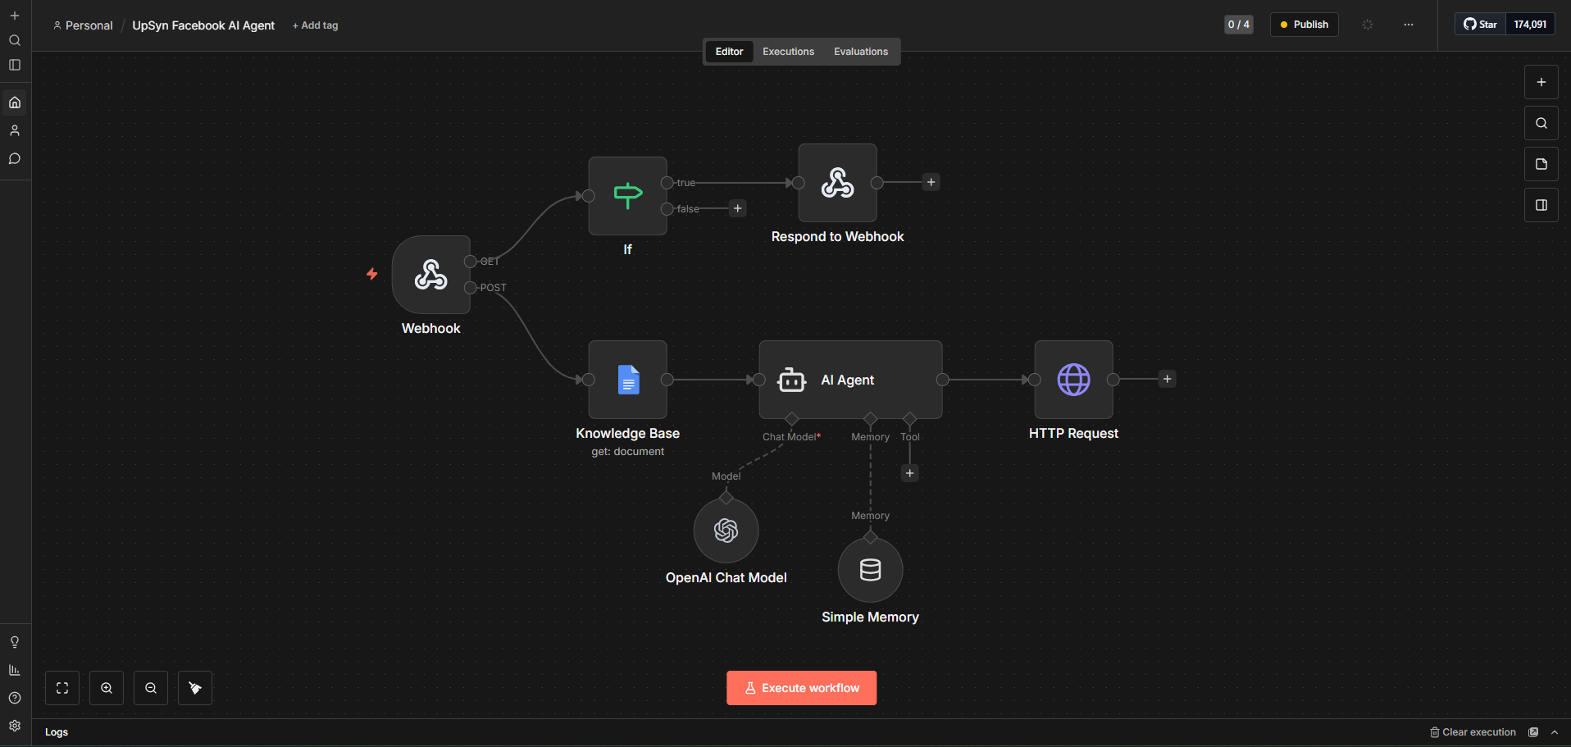Image resolution: width=1571 pixels, height=747 pixels.
Task: Switch to the Executions tab
Action: pos(787,51)
